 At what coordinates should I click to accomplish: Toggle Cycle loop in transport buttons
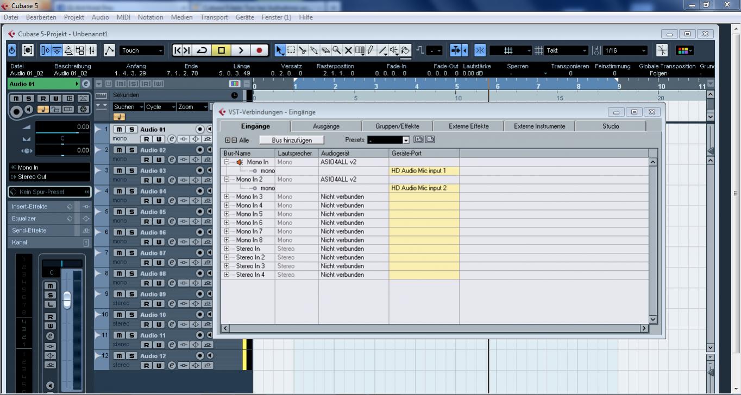coord(202,50)
